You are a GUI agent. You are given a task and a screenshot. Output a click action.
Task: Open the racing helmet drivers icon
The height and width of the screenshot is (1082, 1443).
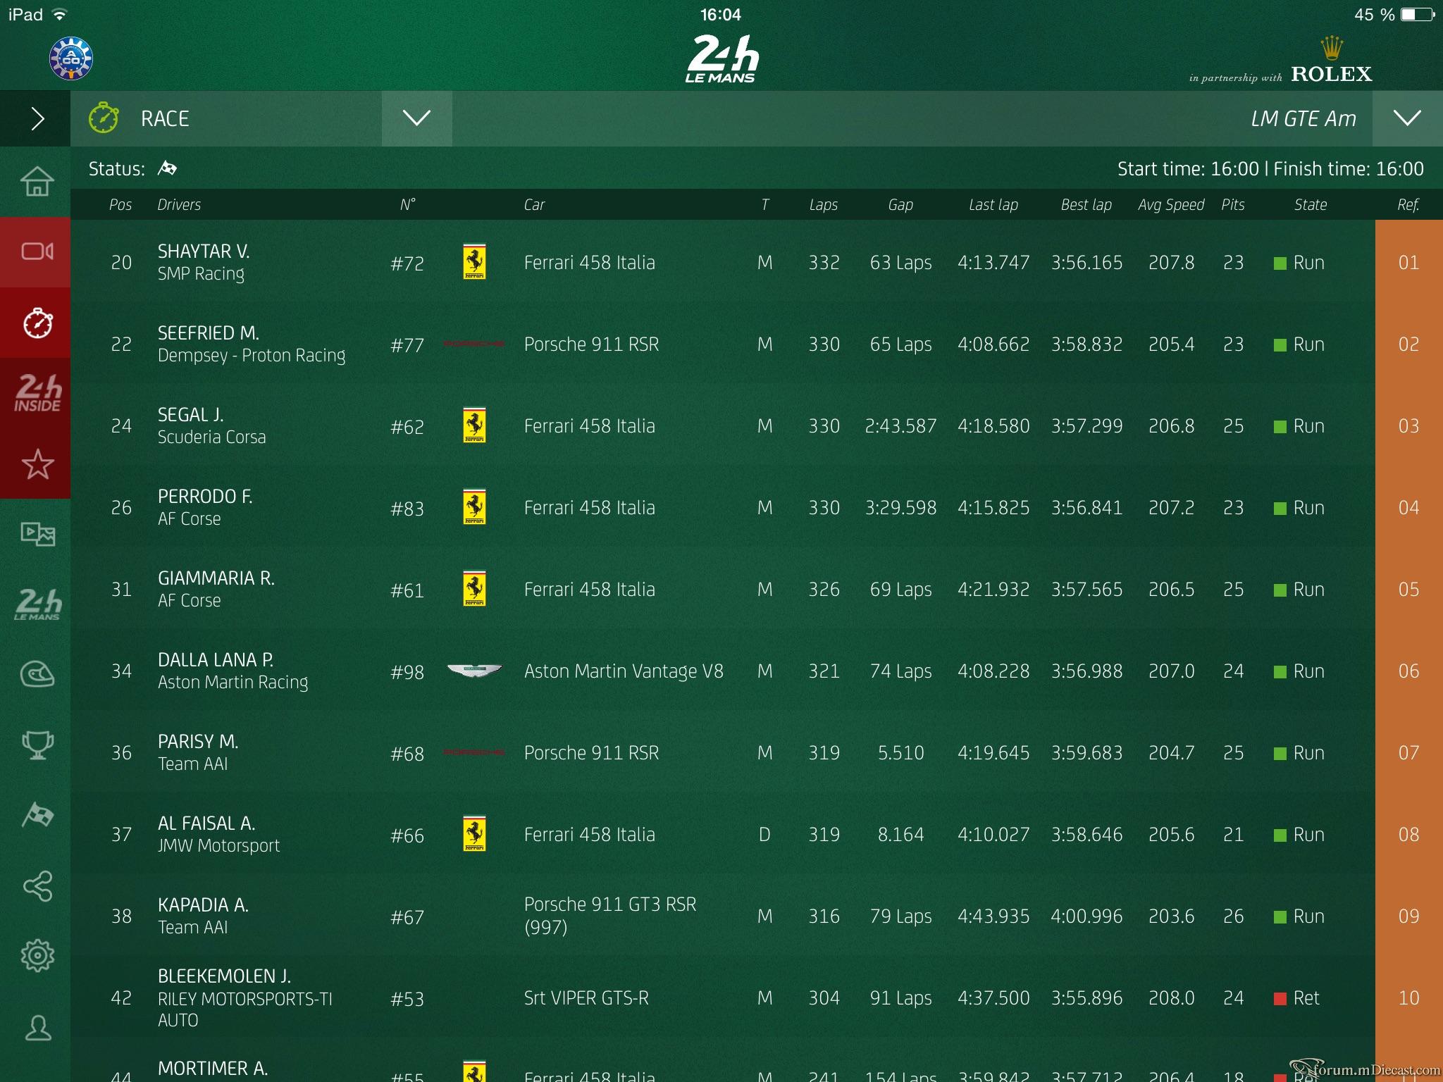point(37,674)
